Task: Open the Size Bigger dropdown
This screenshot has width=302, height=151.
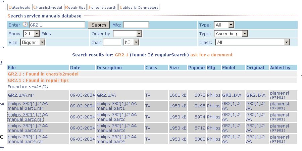Action: (x=33, y=42)
